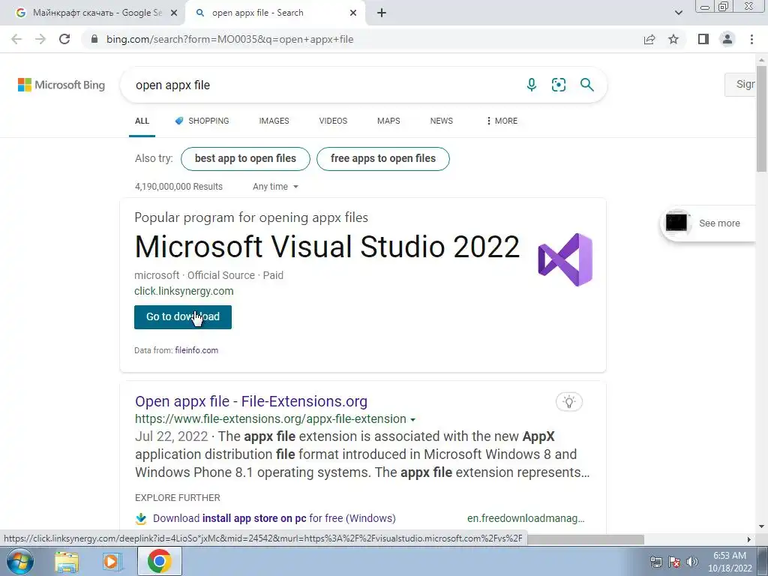Click the network tray icon
Image resolution: width=768 pixels, height=576 pixels.
655,562
